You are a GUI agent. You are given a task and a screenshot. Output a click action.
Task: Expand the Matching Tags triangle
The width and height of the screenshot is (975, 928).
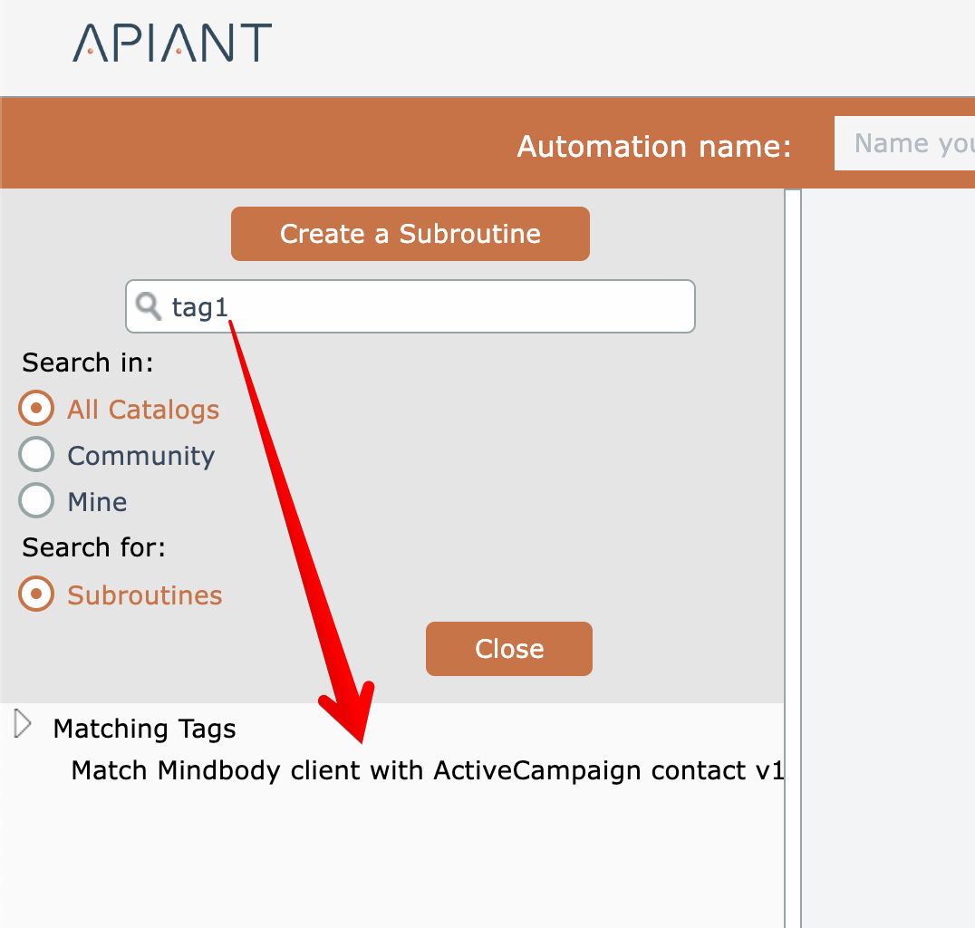[x=24, y=725]
